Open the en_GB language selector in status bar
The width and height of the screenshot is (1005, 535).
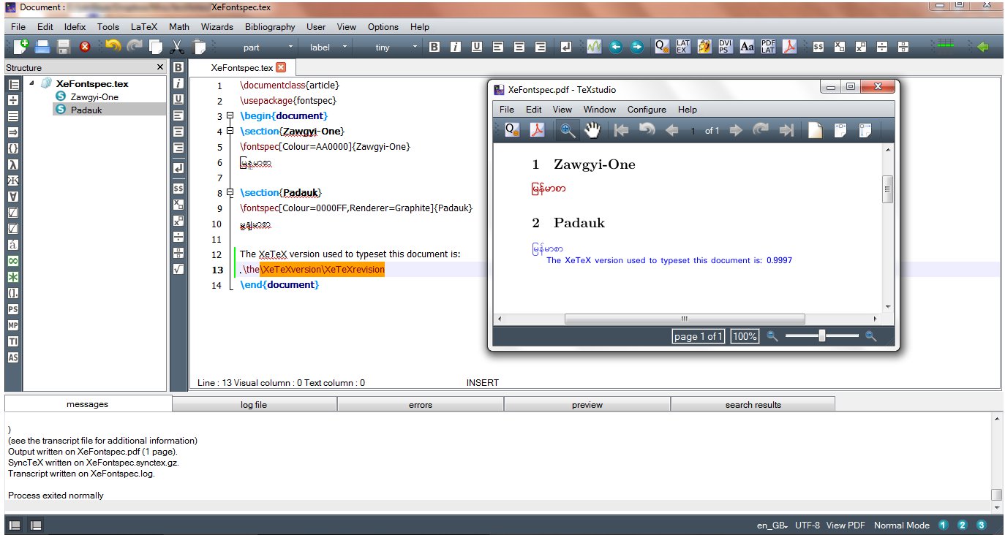771,525
